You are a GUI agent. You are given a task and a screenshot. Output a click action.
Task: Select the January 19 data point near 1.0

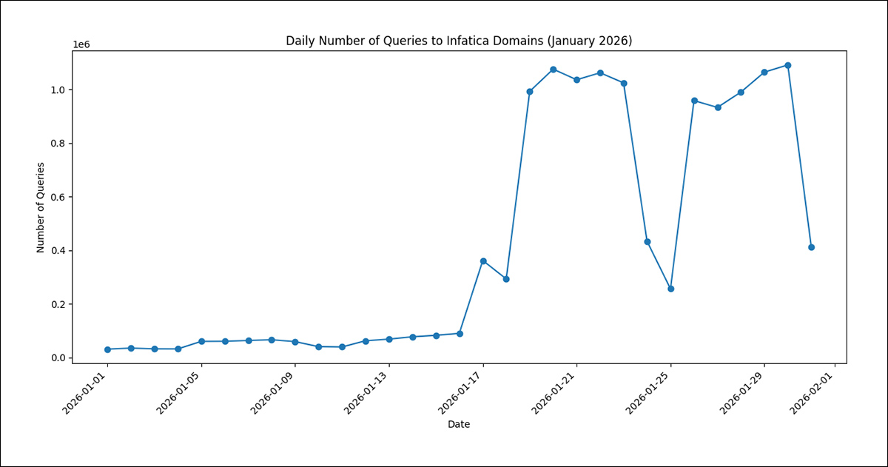(x=530, y=92)
